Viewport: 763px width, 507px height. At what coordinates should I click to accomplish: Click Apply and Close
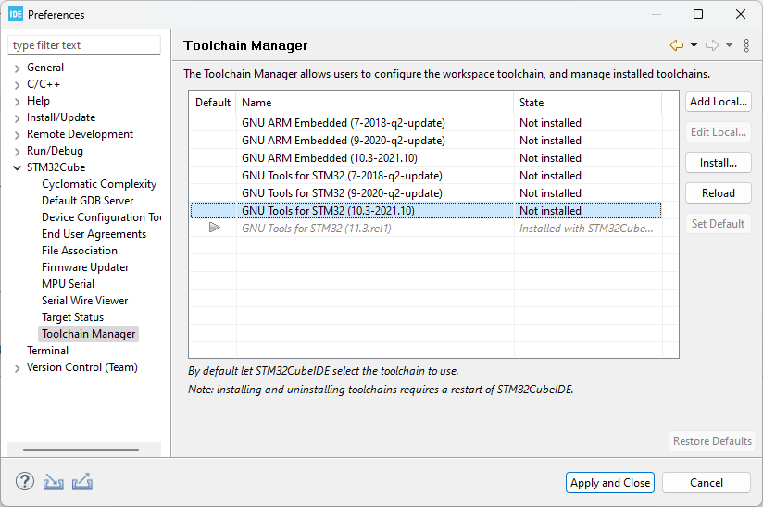tap(610, 482)
